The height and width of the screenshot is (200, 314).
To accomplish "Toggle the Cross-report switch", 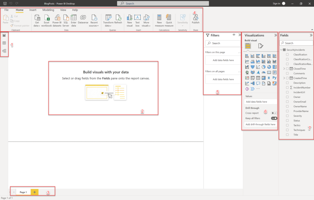I will click(274, 113).
